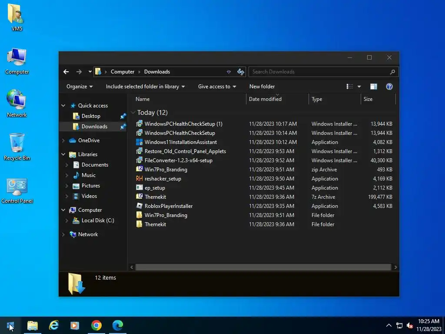
Task: Click the Forward navigation arrow
Action: click(x=79, y=72)
